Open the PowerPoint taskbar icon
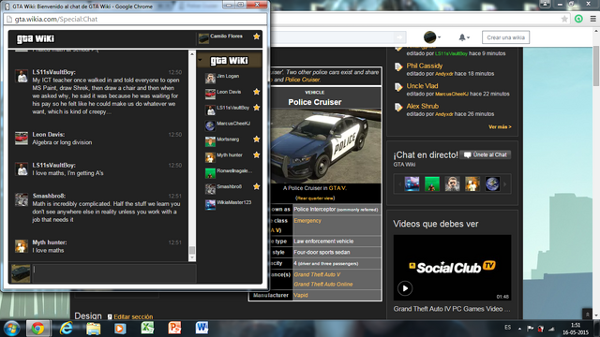Image resolution: width=600 pixels, height=337 pixels. [174, 328]
